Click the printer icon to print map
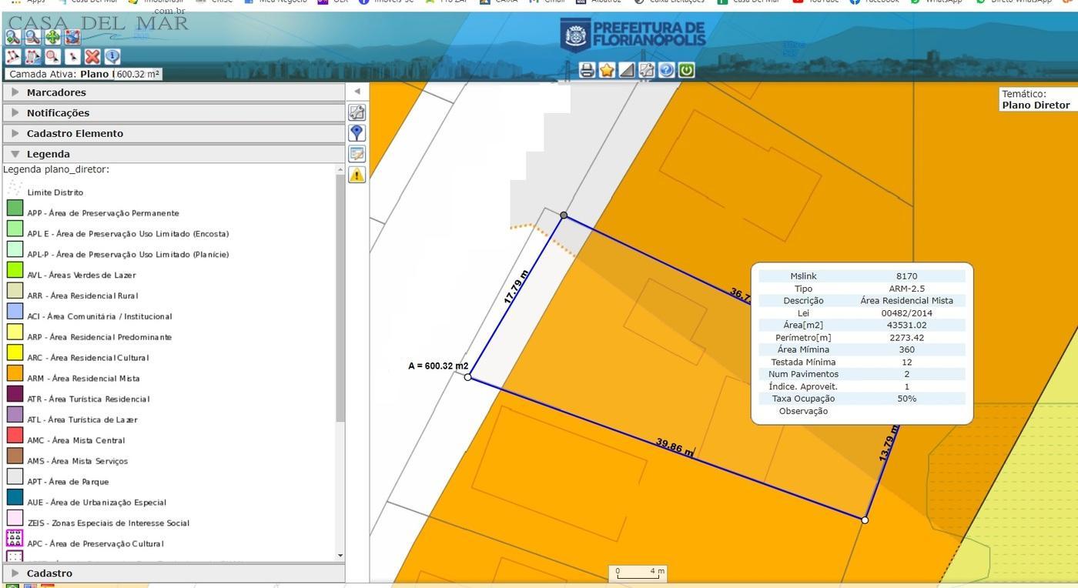 587,70
